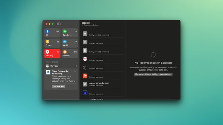The height and width of the screenshot is (125, 223).
Task: Select the entry with the letter A icon
Action: point(103,34)
